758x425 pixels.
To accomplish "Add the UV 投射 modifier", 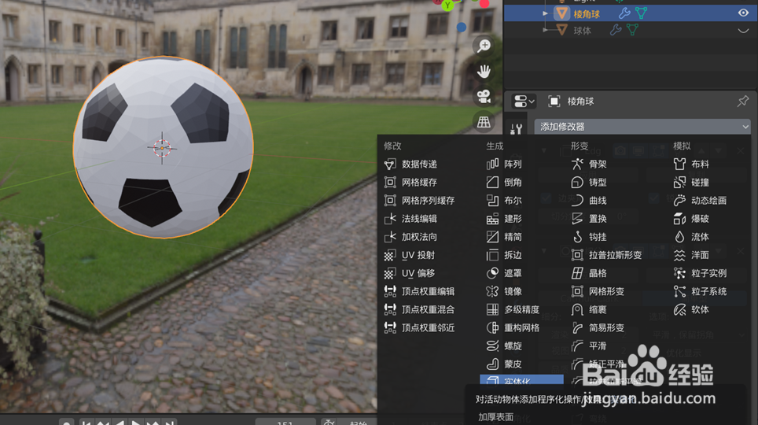I will coord(410,255).
